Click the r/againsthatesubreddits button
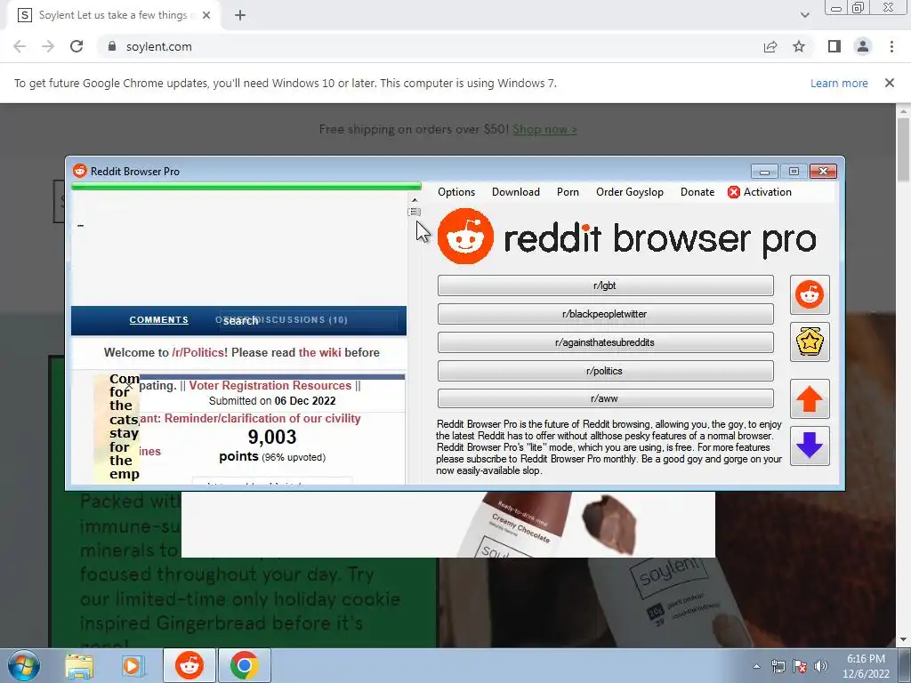 [605, 342]
